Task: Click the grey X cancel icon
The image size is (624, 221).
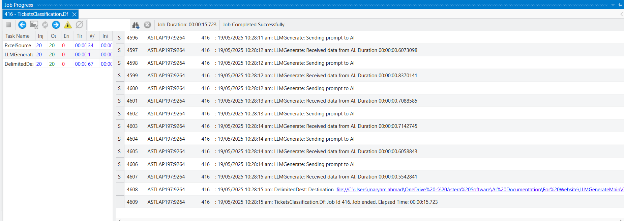Action: pyautogui.click(x=147, y=25)
